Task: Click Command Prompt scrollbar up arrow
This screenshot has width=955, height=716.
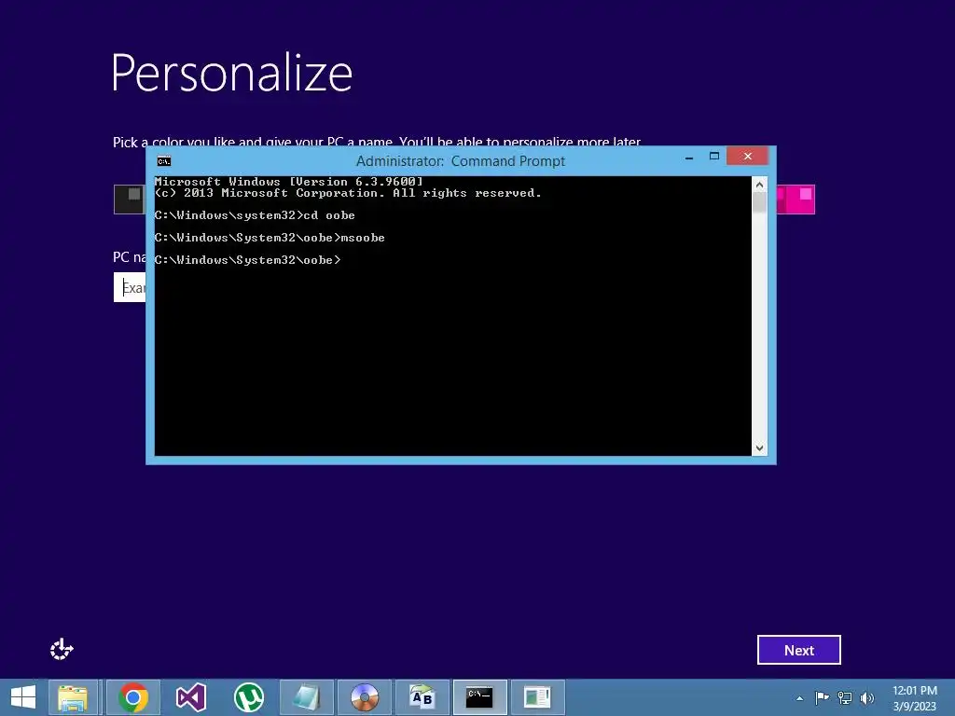Action: coord(759,185)
